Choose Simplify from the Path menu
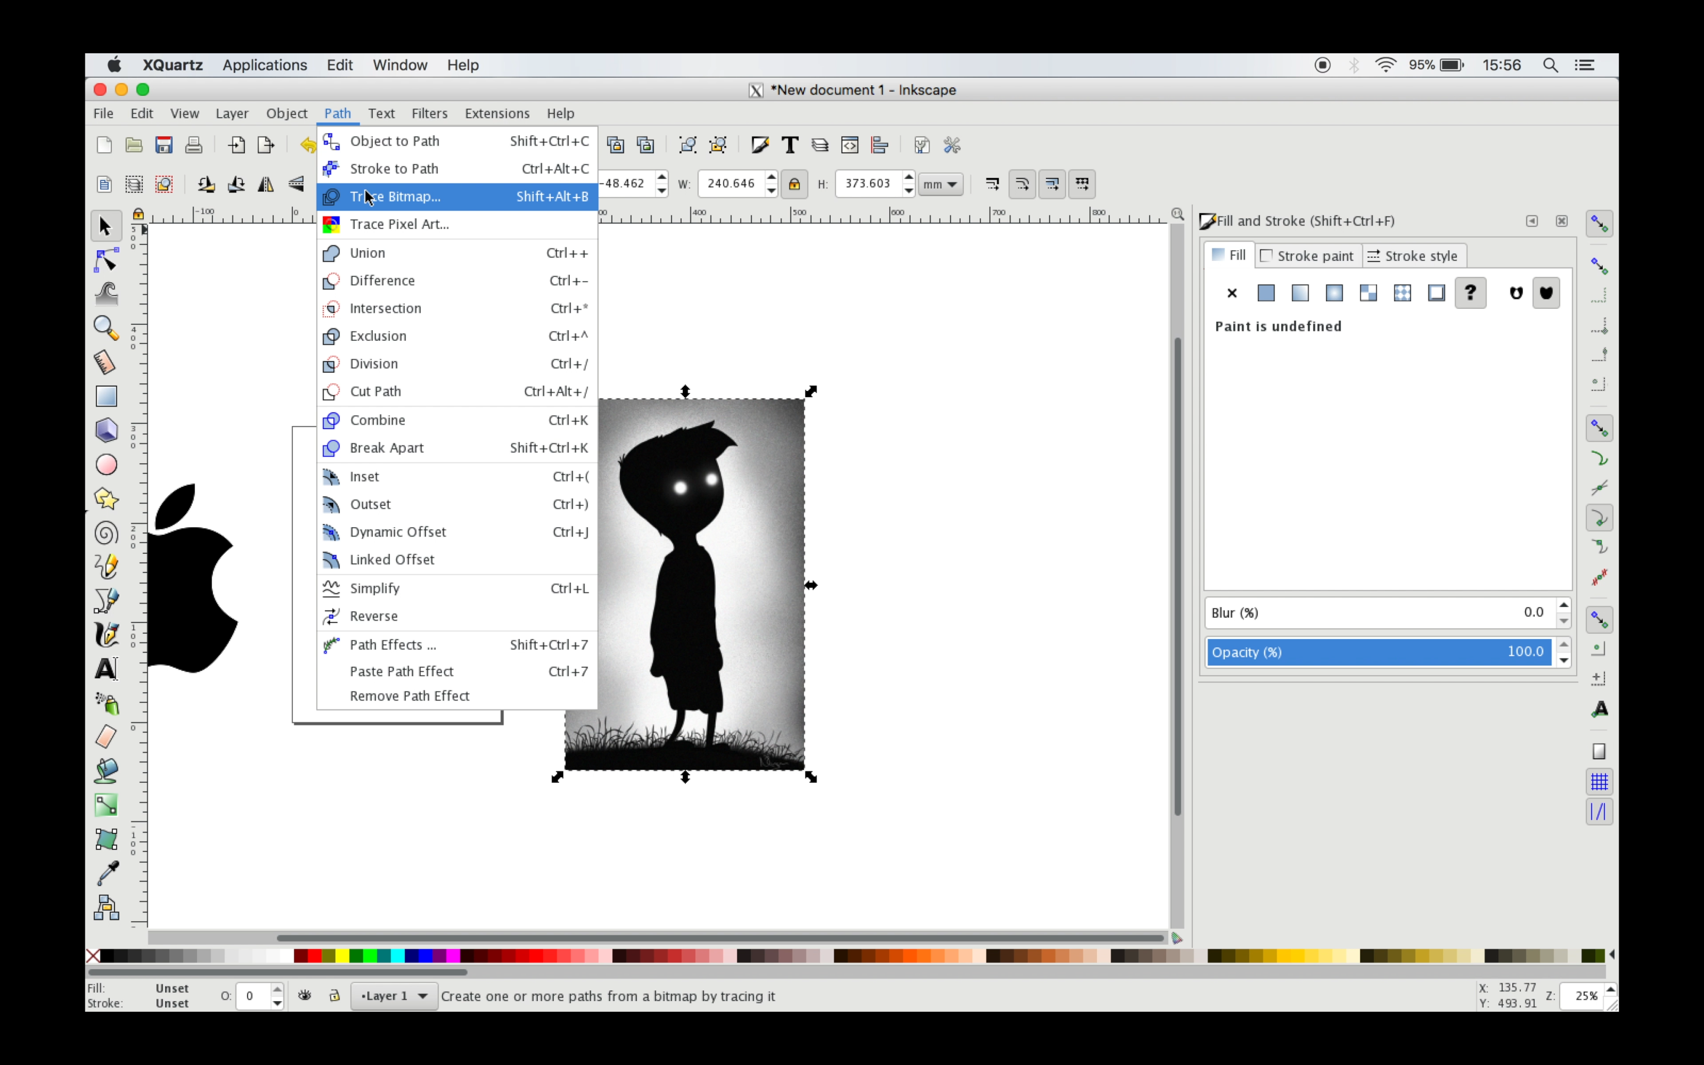Viewport: 1704px width, 1065px height. click(457, 588)
